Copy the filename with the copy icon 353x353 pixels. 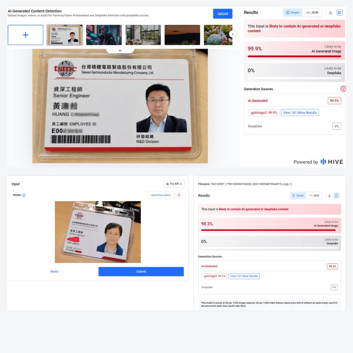pyautogui.click(x=291, y=184)
